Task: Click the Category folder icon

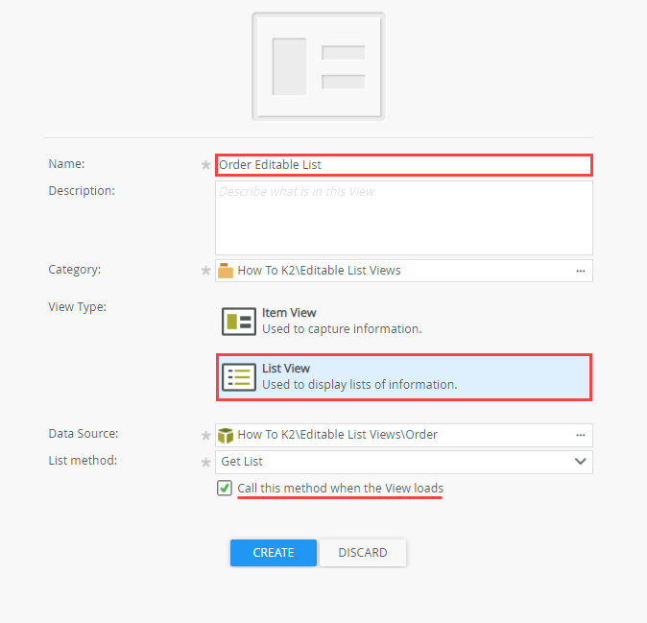Action: point(226,271)
